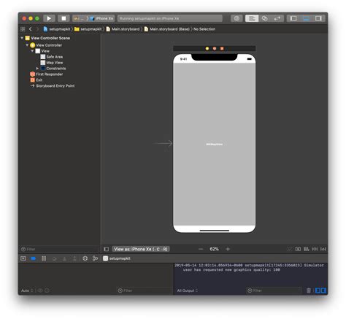The image size is (346, 319).
Task: Zoom in the canvas with plus
Action: (x=228, y=249)
